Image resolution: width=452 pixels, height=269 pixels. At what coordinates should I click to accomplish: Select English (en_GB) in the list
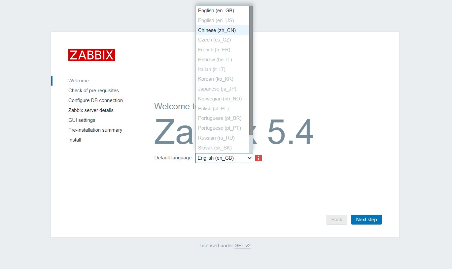click(x=223, y=11)
